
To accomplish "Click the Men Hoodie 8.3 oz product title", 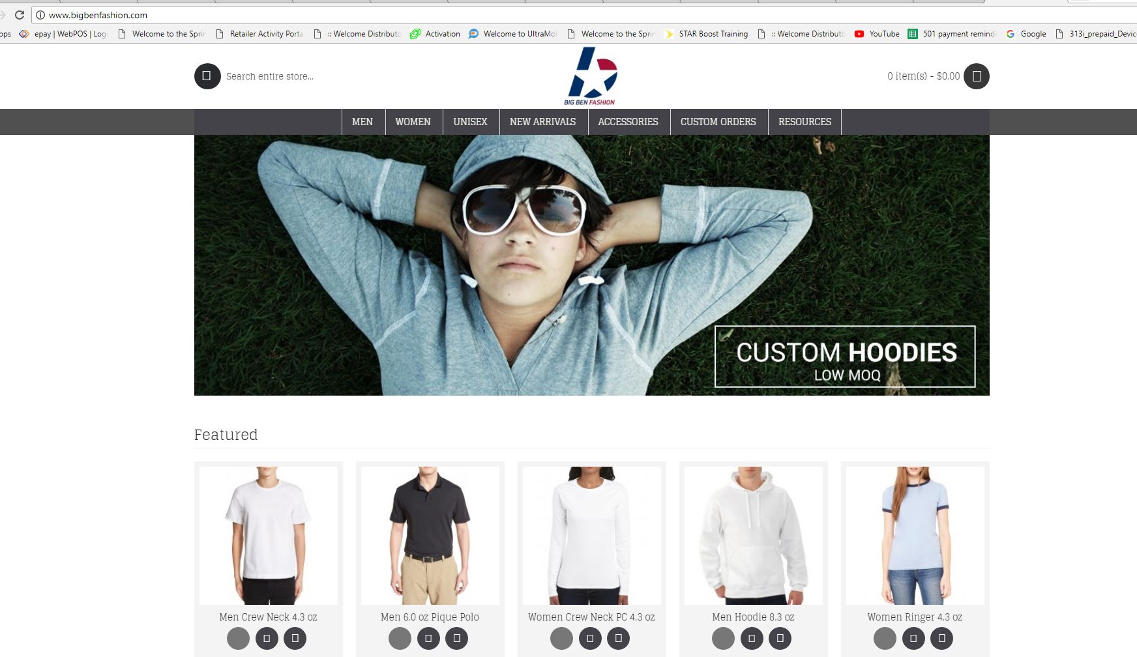I will 753,617.
